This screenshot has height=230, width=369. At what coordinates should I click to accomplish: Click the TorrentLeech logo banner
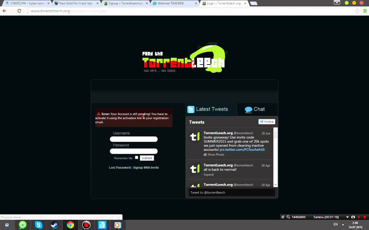point(185,58)
